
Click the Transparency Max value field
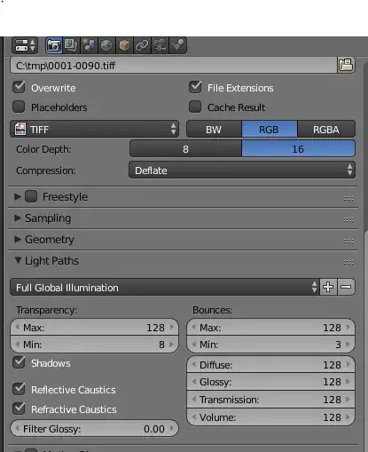[95, 328]
